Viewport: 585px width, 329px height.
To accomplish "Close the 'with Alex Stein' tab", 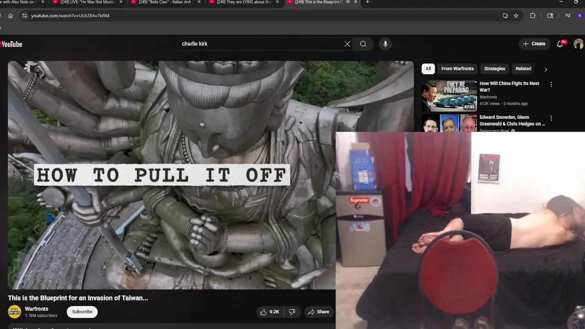I will pos(43,2).
